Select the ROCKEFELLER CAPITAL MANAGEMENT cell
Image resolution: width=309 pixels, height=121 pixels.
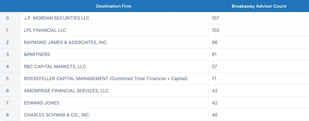[114, 79]
